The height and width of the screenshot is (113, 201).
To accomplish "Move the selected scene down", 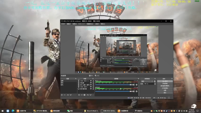I will point(71,95).
